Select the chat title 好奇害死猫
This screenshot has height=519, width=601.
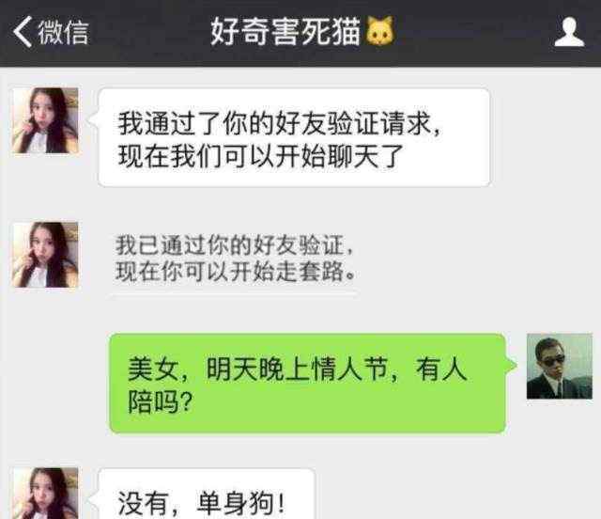pyautogui.click(x=285, y=31)
